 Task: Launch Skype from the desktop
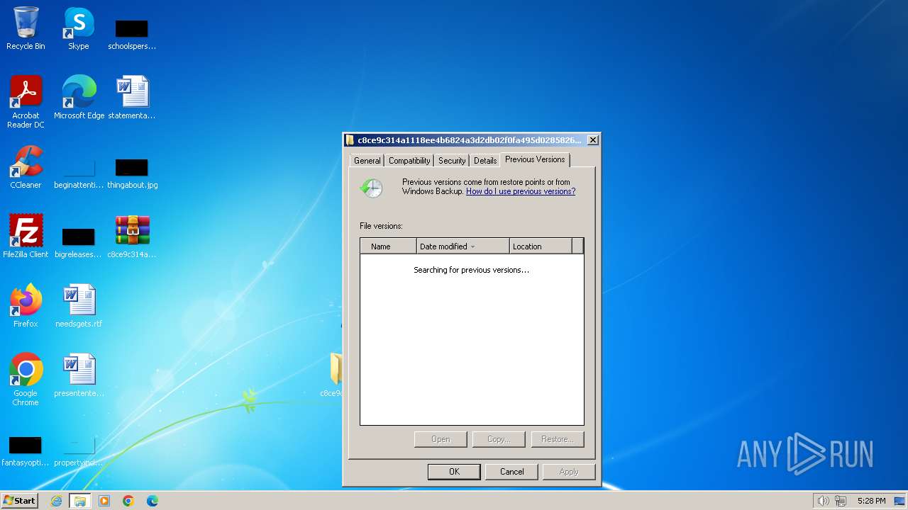coord(78,28)
